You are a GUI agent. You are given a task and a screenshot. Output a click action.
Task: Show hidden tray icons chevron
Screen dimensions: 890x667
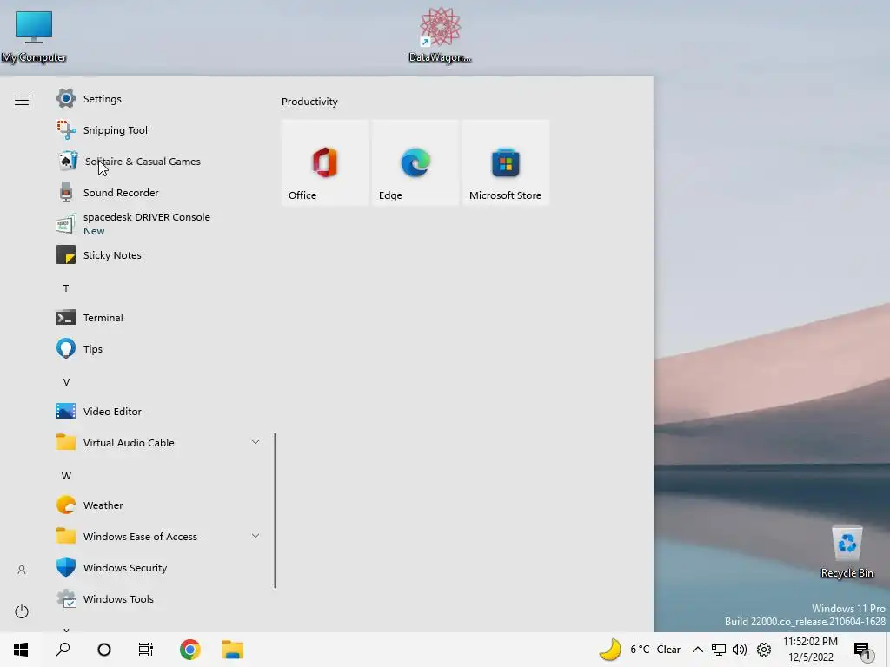coord(698,650)
